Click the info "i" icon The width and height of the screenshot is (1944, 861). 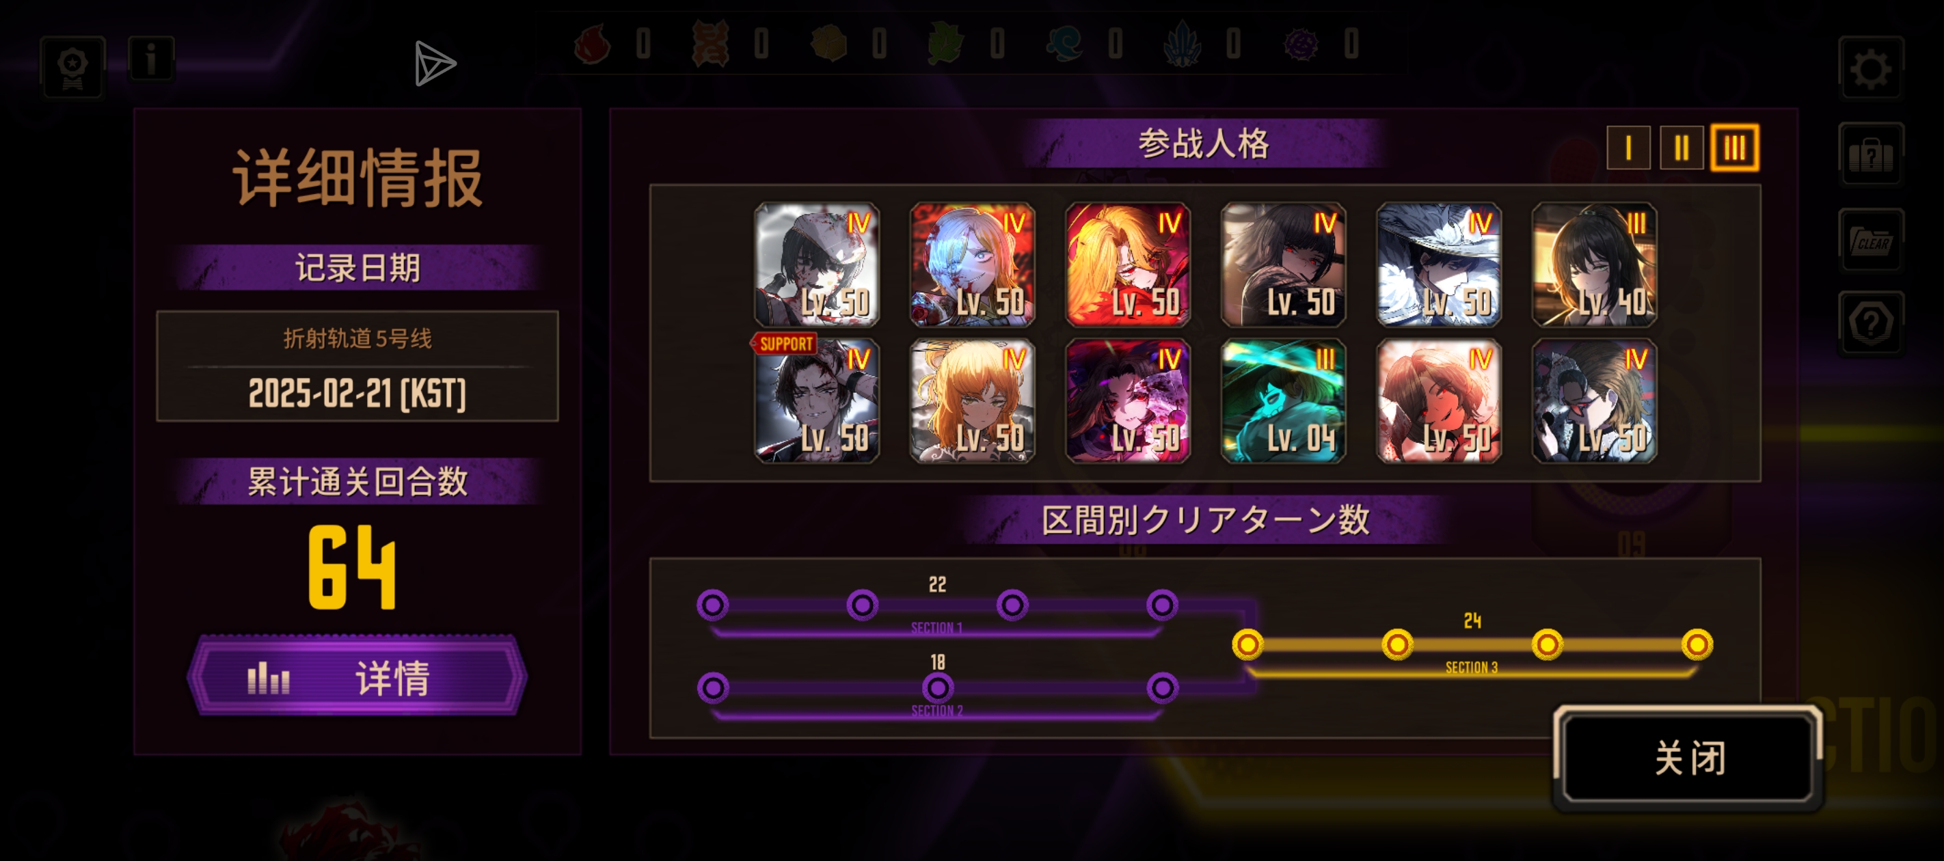(152, 58)
